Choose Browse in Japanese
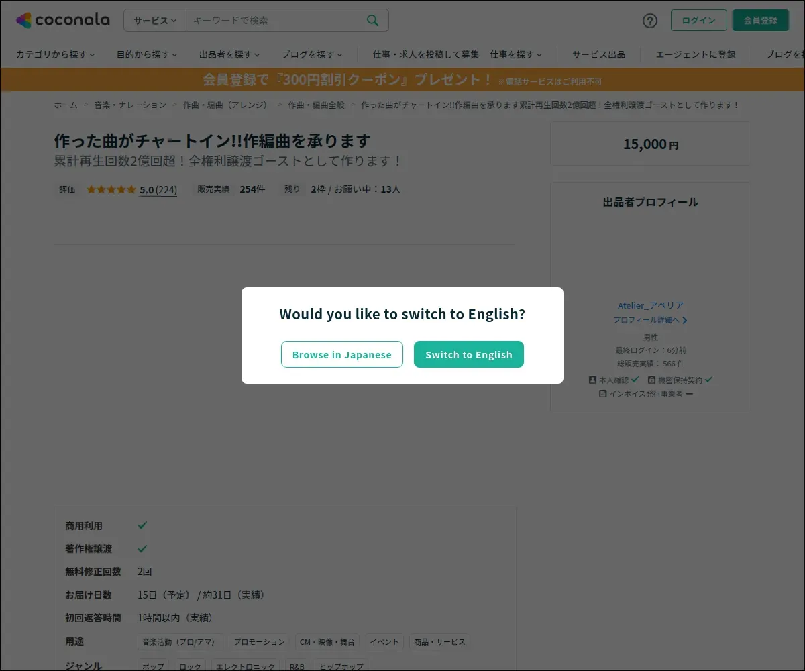Viewport: 805px width, 671px height. tap(342, 354)
